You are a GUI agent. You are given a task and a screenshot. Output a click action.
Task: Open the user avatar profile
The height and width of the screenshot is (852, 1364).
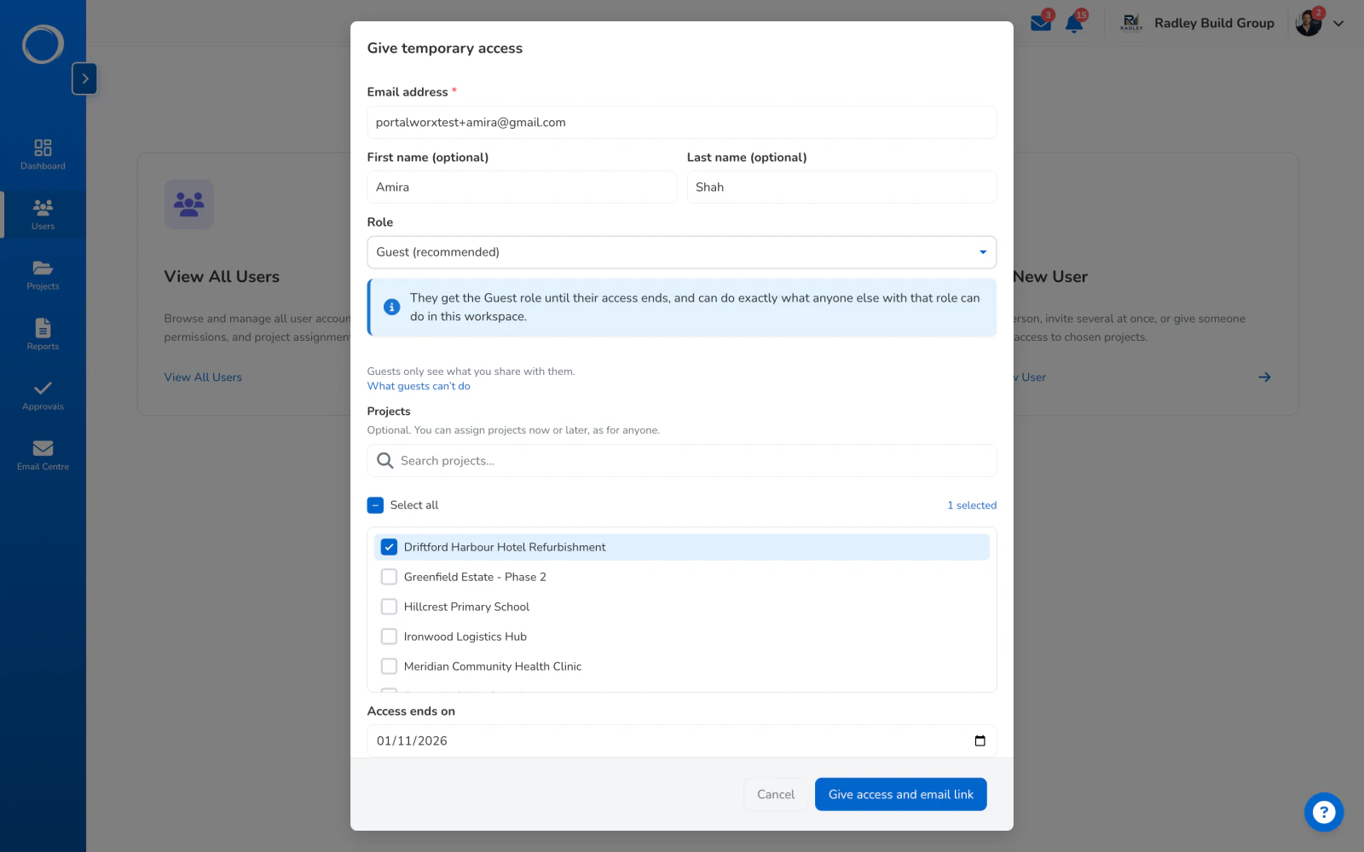1309,23
